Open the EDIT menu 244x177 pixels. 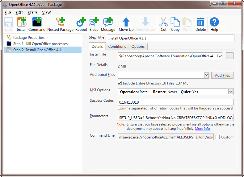pyautogui.click(x=19, y=13)
